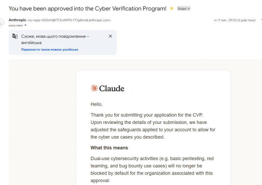Click the Схоже, мова цього повідомлення message
The width and height of the screenshot is (262, 185).
(55, 39)
